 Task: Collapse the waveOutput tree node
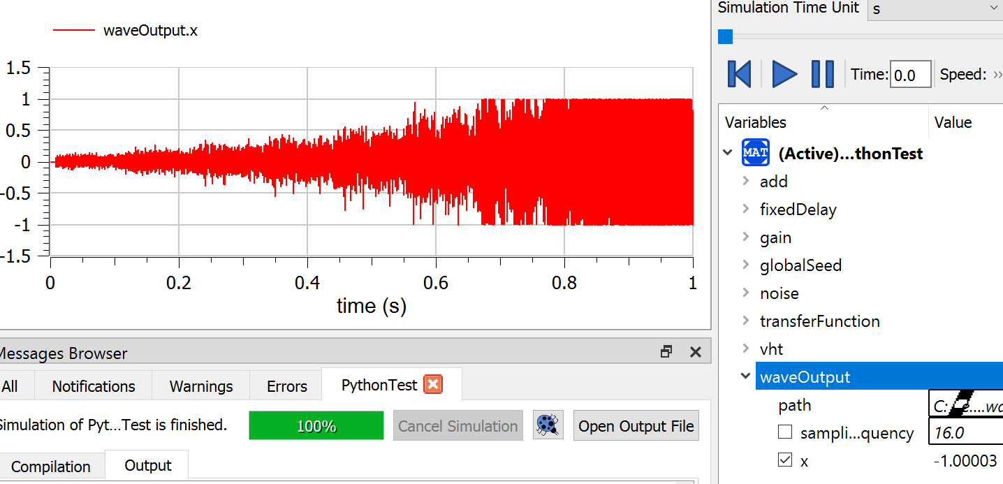coord(746,377)
